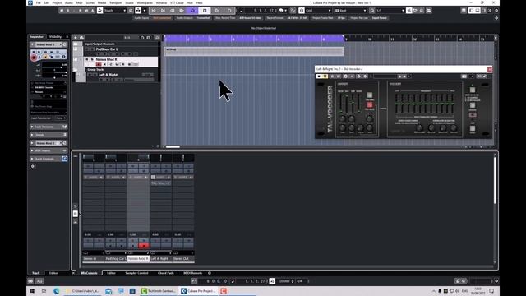
Task: Collapse the Input/Output Channels folder
Action: click(76, 44)
